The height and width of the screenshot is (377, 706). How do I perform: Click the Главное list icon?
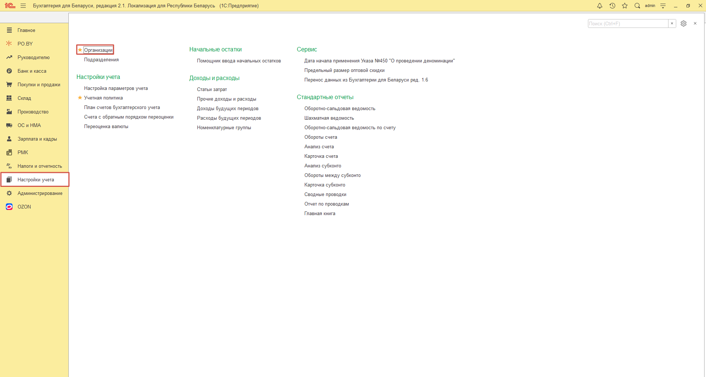(9, 30)
